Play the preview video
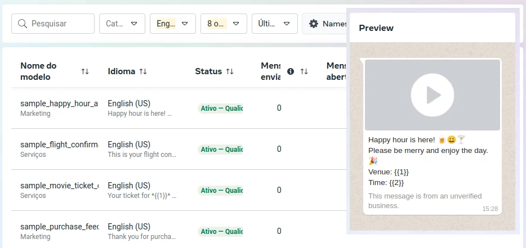The height and width of the screenshot is (248, 526). click(432, 95)
